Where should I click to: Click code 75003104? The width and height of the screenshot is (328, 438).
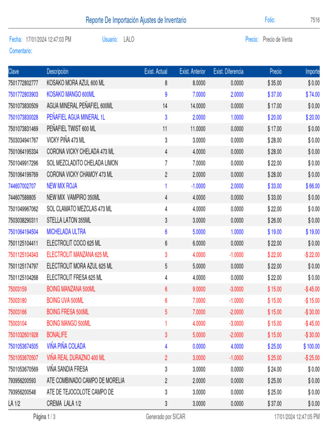coord(18,323)
